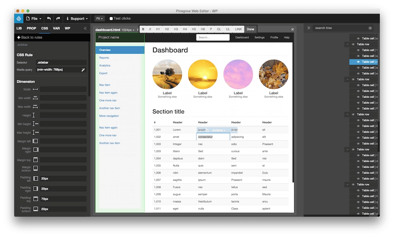394x237 pixels.
Task: Go Back to rules
Action: click(x=30, y=38)
